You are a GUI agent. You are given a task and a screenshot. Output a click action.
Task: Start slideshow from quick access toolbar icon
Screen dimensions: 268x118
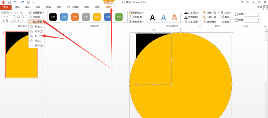click(x=29, y=2)
